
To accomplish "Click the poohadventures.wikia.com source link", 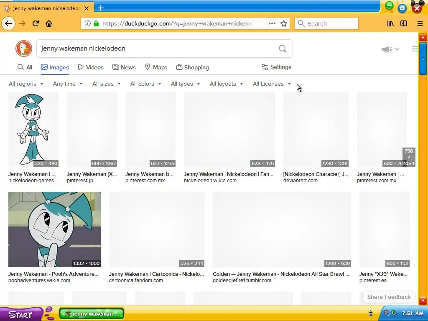I will click(39, 280).
